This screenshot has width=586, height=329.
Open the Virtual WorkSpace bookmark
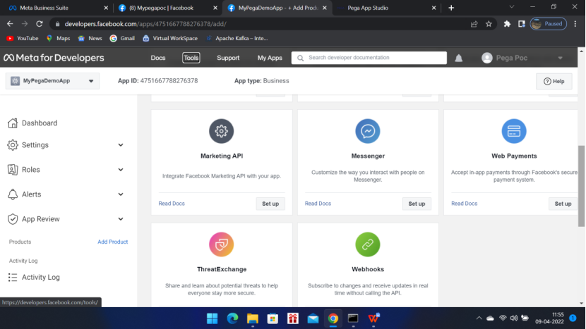[x=170, y=38]
